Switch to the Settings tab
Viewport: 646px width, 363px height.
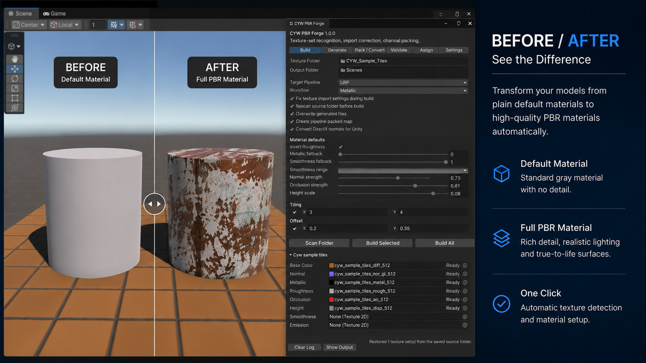[454, 50]
